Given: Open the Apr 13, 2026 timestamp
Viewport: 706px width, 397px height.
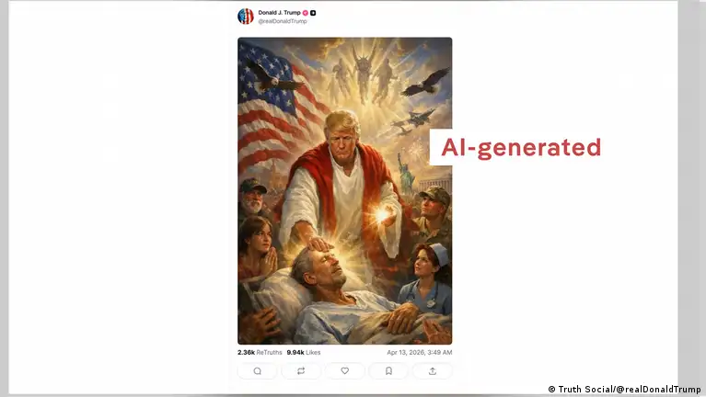Looking at the screenshot, I should tap(419, 353).
